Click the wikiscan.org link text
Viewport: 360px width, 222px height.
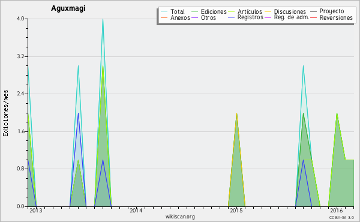click(180, 217)
